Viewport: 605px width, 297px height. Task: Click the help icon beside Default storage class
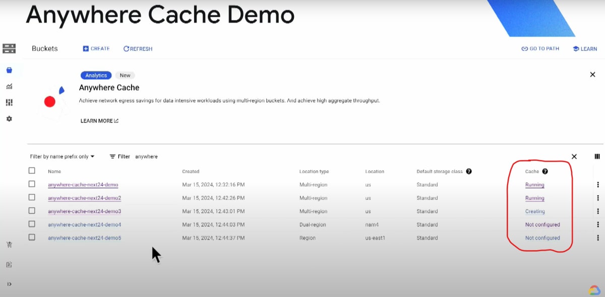[x=469, y=171]
